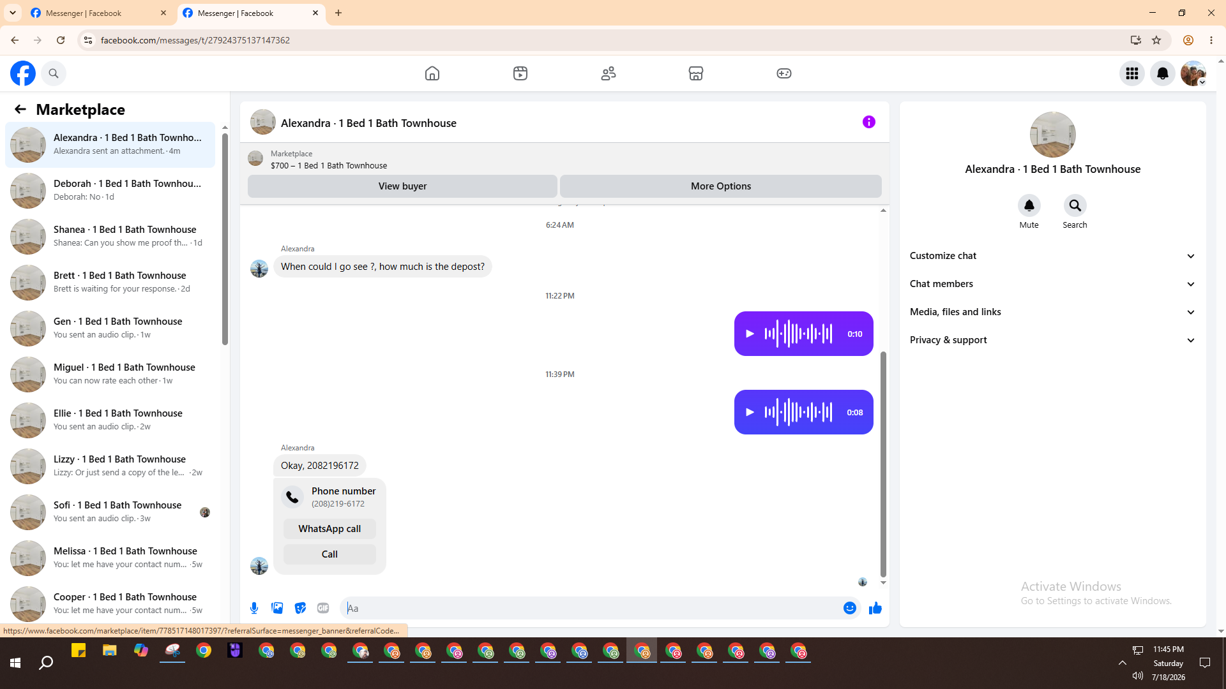The image size is (1226, 689).
Task: Open Cooper's townhouse conversation
Action: tap(110, 604)
